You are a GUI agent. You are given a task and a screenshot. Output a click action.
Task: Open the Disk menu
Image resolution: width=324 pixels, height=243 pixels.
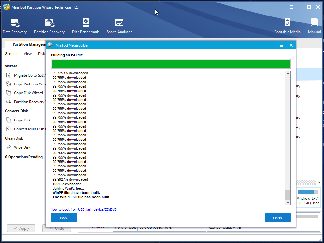(41, 54)
